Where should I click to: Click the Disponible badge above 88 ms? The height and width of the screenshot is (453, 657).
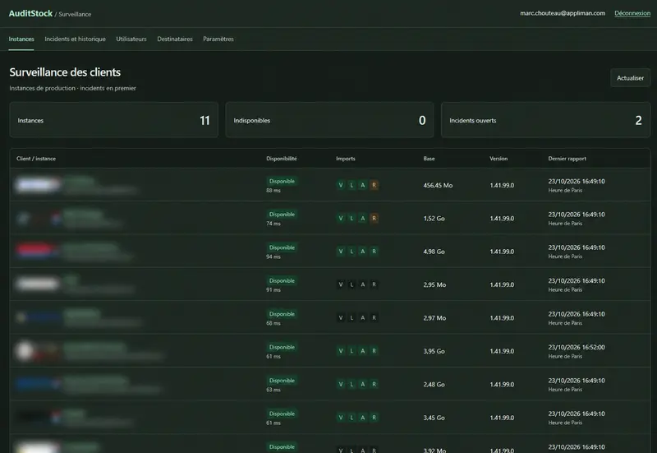tap(282, 181)
